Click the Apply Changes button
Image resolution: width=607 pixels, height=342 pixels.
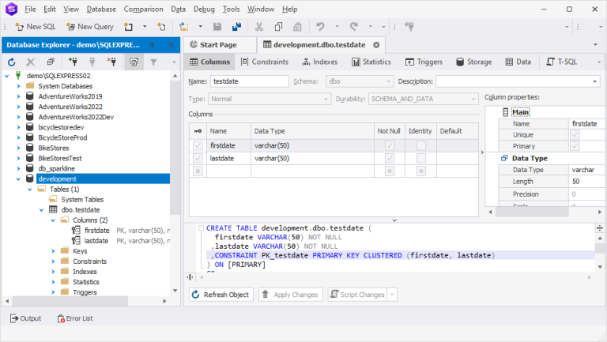[x=291, y=295]
